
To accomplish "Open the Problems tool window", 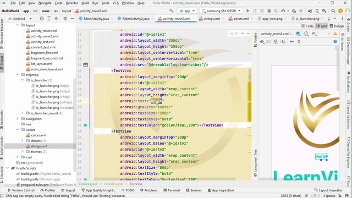I will (x=149, y=190).
